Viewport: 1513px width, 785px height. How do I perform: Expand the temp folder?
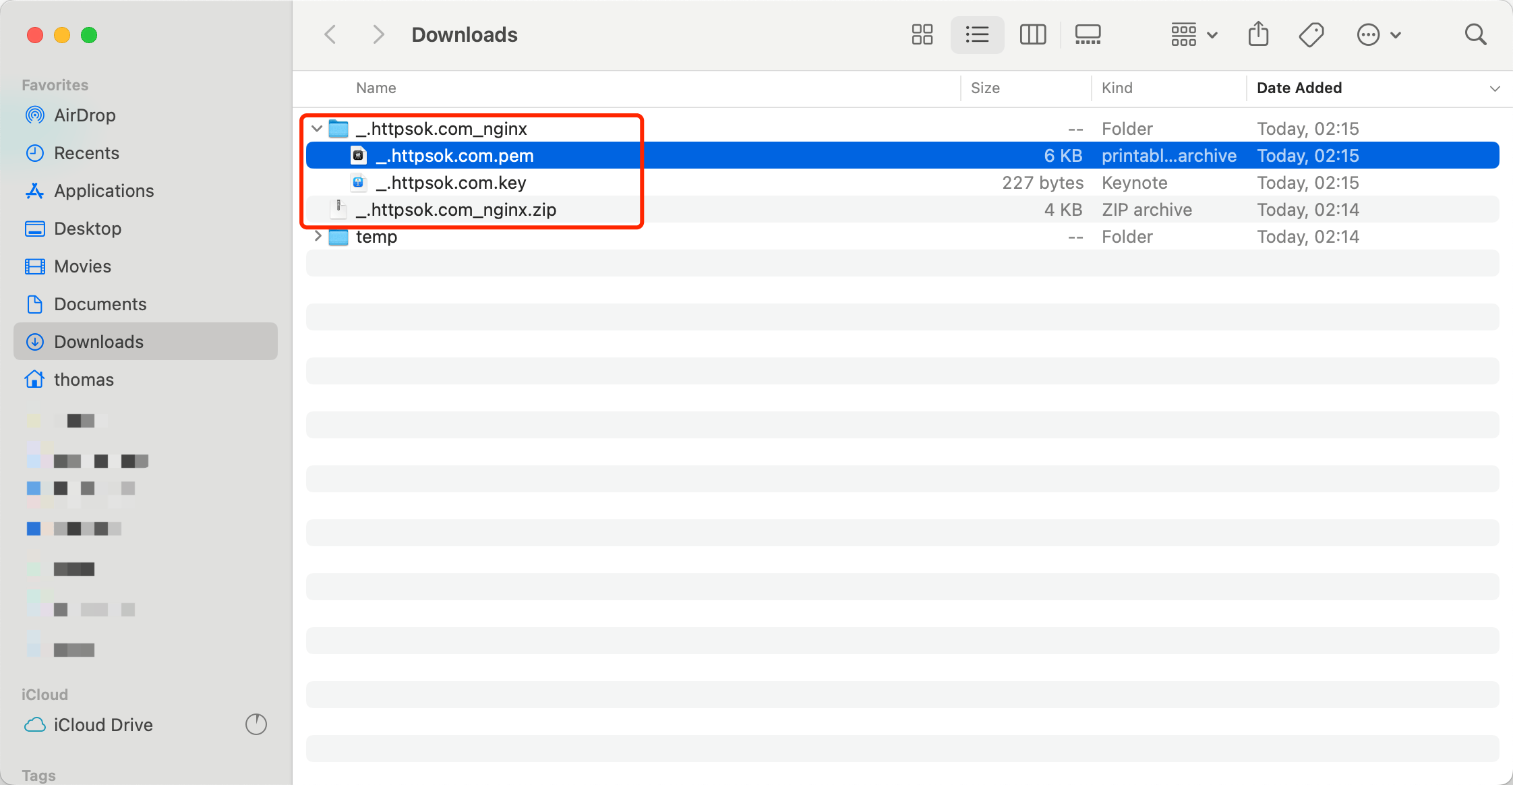pos(317,236)
